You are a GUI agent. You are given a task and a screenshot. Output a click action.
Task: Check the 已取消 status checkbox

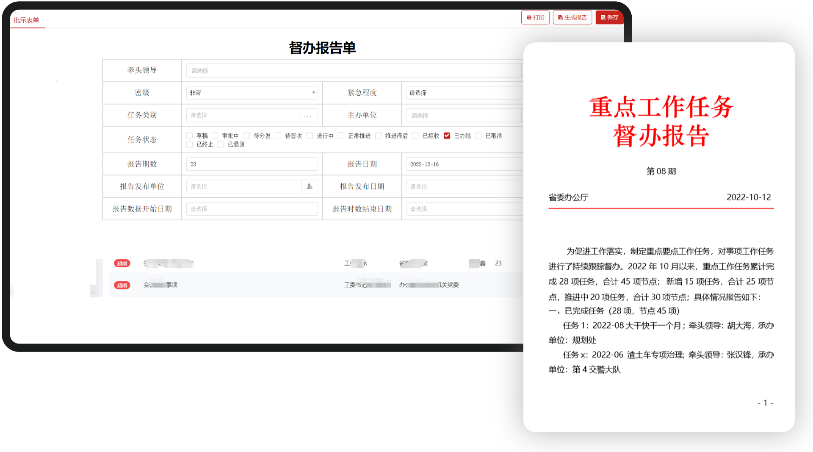click(x=478, y=136)
